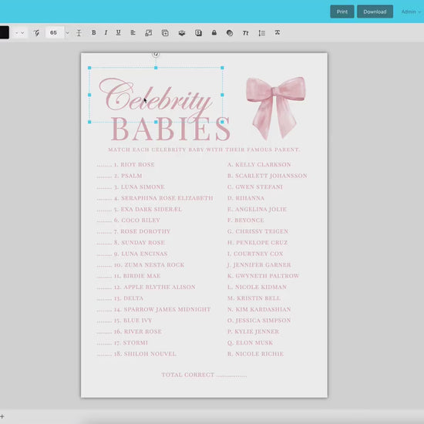The image size is (424, 424).
Task: Click the top-right selection resize handle
Action: [x=222, y=68]
